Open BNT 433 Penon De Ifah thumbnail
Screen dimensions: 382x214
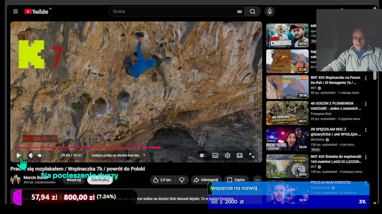(x=287, y=87)
